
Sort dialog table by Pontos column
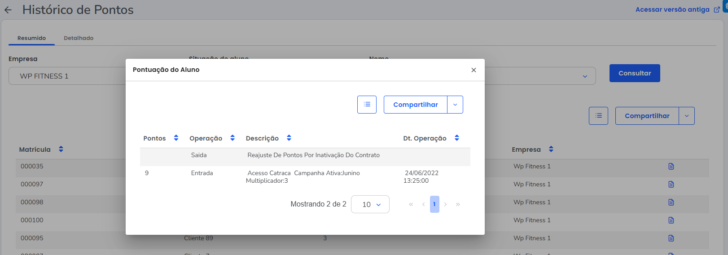point(176,138)
